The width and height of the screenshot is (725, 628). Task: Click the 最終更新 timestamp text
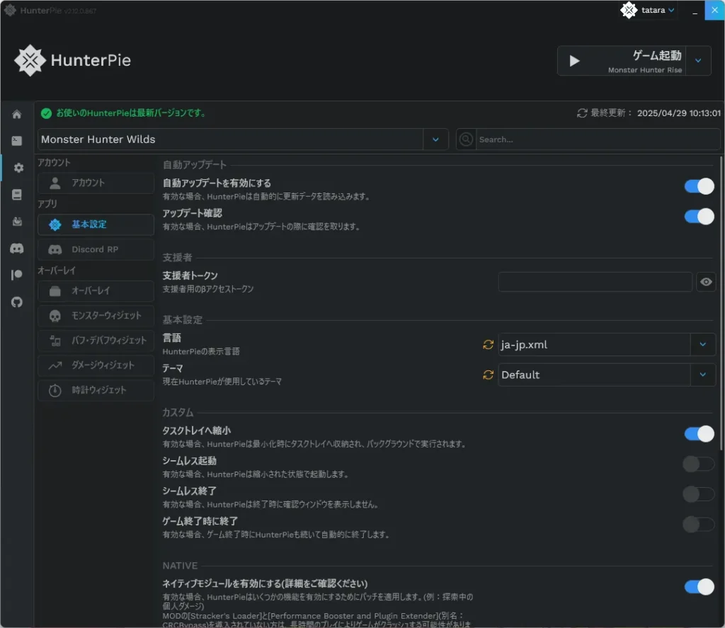679,113
